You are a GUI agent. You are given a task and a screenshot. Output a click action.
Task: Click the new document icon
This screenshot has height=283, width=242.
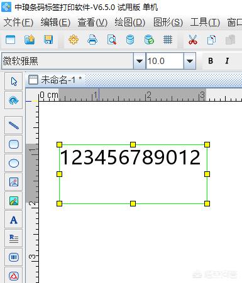coord(10,40)
